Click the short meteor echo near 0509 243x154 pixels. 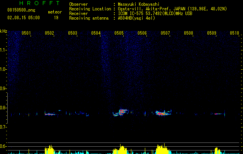pos(218,114)
